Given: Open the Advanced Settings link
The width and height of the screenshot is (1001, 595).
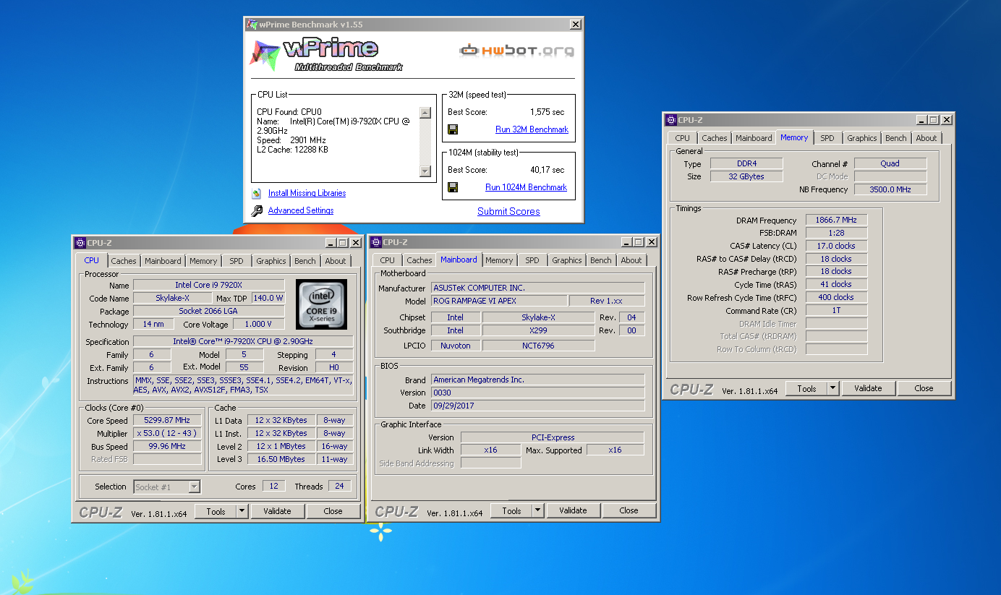Looking at the screenshot, I should click(301, 210).
